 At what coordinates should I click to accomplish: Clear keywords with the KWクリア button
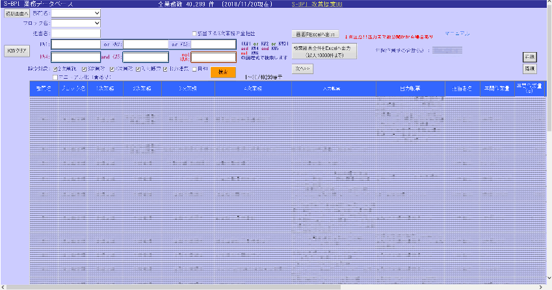(x=17, y=51)
